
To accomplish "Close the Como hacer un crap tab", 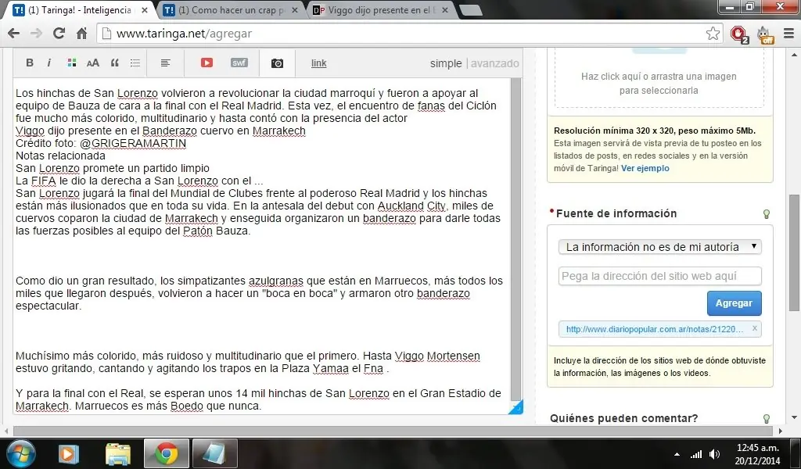I will pos(294,10).
